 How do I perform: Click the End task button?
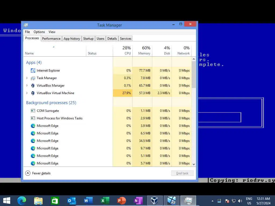[182, 173]
